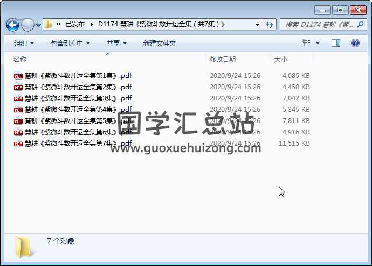The image size is (372, 266).
Task: Click the Forward navigation arrow
Action: click(x=27, y=25)
